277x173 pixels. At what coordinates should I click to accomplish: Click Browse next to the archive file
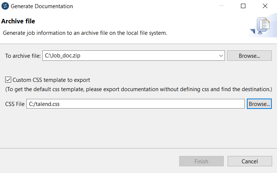249,56
